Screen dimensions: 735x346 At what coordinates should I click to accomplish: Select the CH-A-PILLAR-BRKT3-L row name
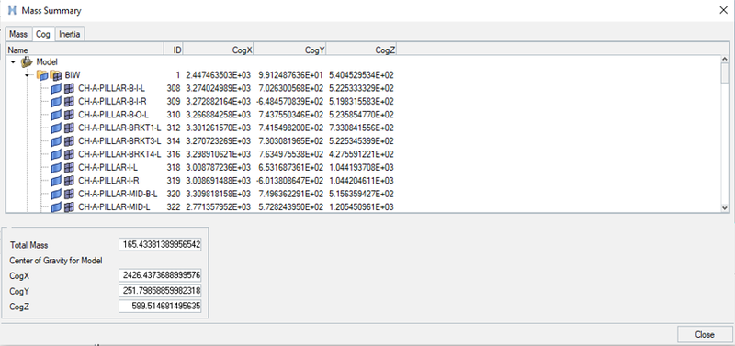coord(119,140)
